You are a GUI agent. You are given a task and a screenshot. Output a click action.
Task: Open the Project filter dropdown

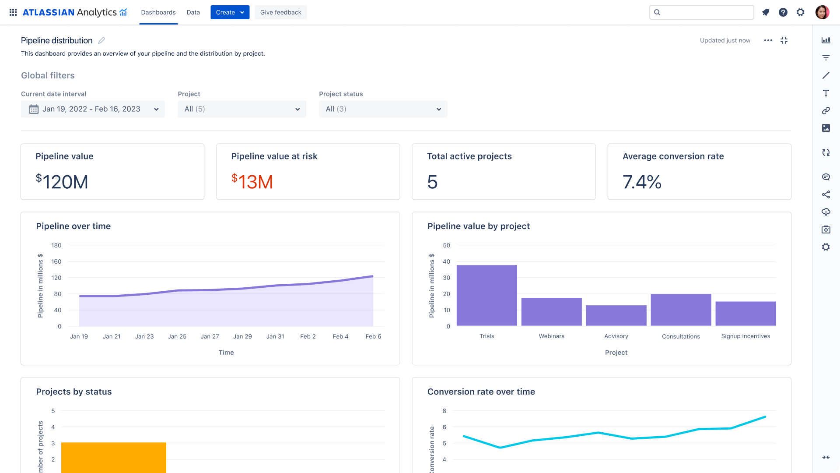point(241,109)
